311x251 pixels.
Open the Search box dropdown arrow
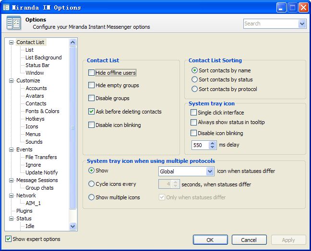(x=302, y=23)
